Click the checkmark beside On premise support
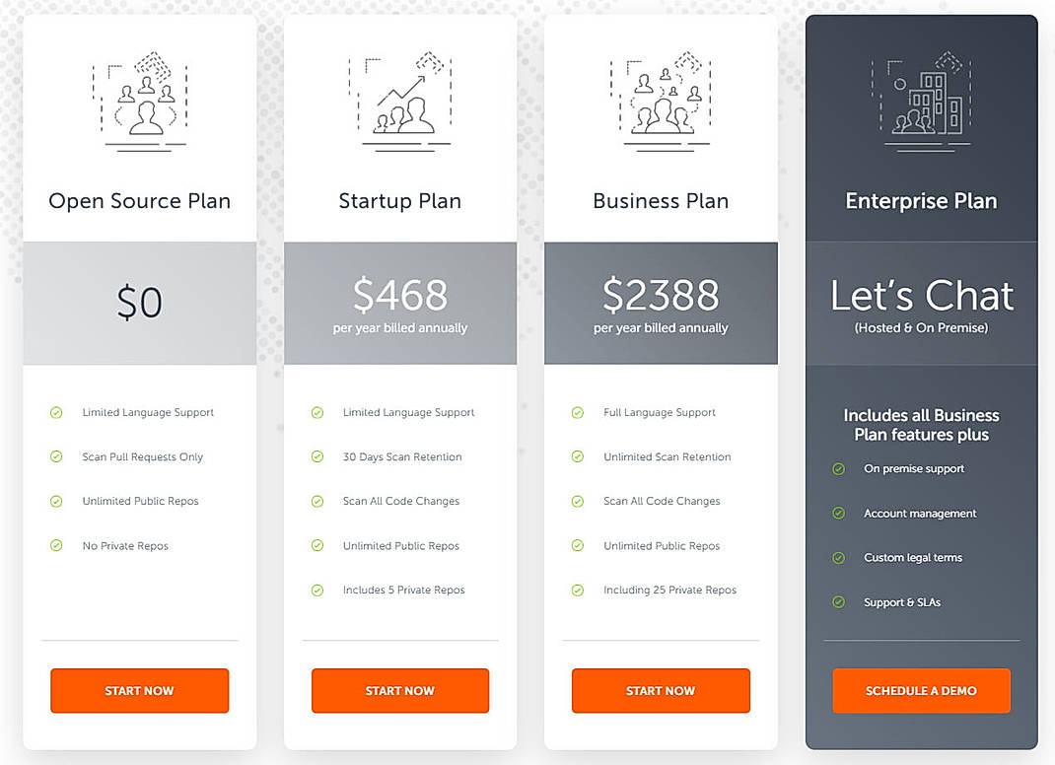The height and width of the screenshot is (765, 1055). 839,468
